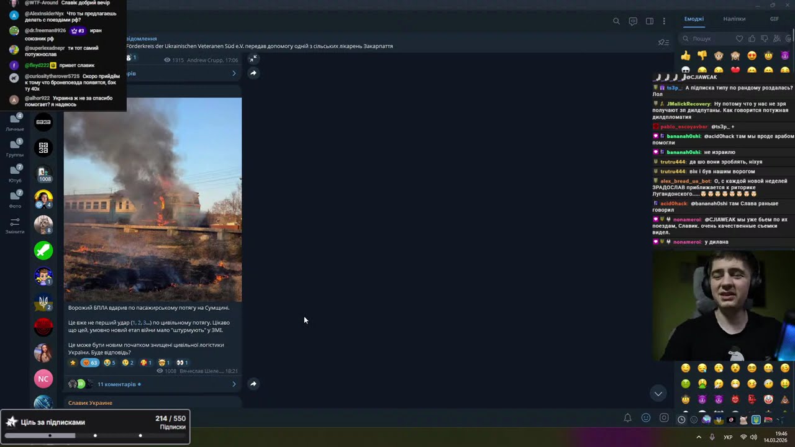This screenshot has height=447, width=795.
Task: Open the cat avatar chat with 8 unread
Action: [43, 225]
